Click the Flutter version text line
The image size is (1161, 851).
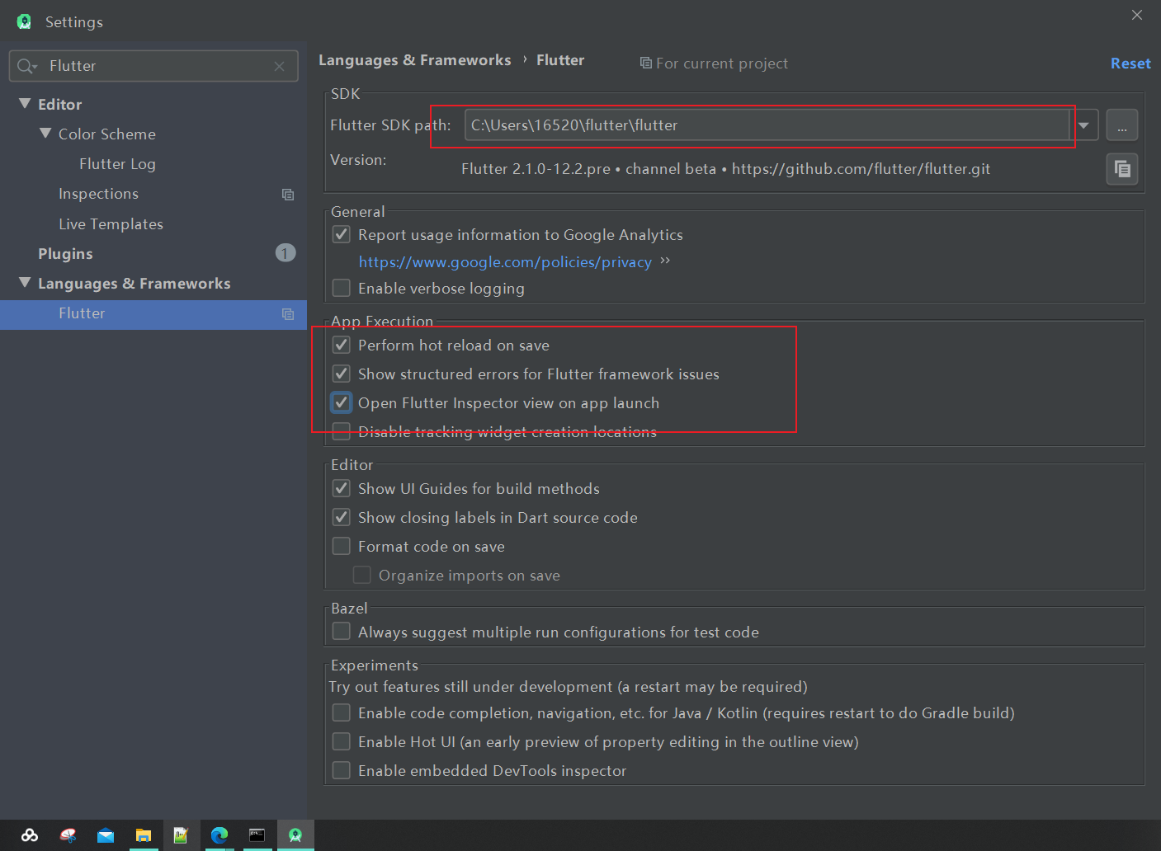click(x=725, y=169)
